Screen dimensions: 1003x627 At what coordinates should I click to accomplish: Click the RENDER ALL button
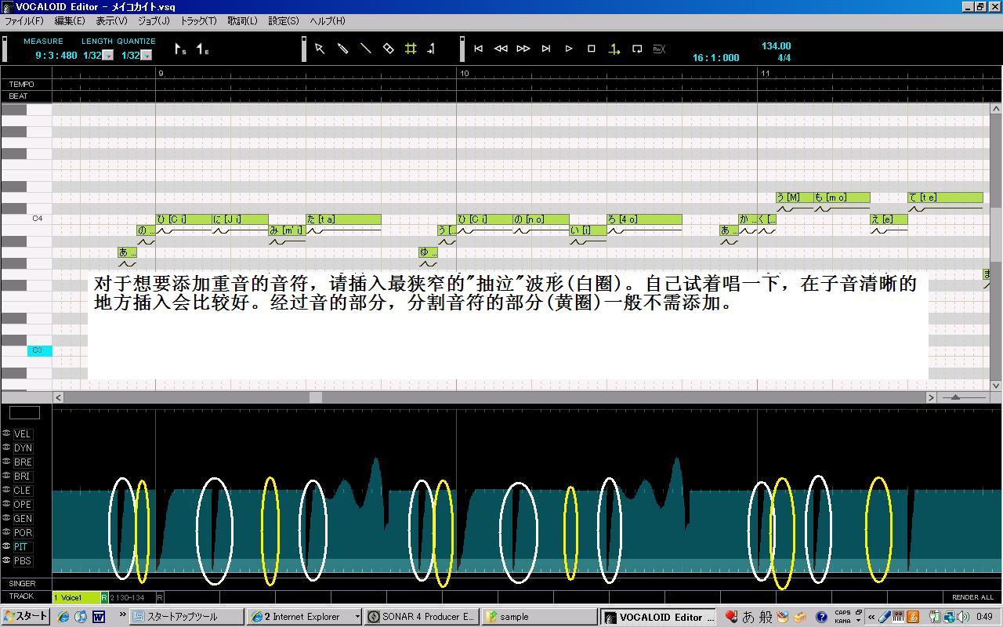972,597
